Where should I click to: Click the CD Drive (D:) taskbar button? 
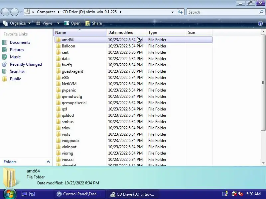(x=133, y=194)
